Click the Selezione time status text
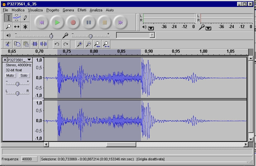The height and width of the screenshot is (166, 256). coord(87,159)
